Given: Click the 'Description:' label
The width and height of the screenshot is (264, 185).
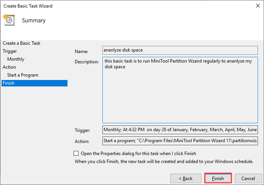Looking at the screenshot, I should click(x=86, y=62).
